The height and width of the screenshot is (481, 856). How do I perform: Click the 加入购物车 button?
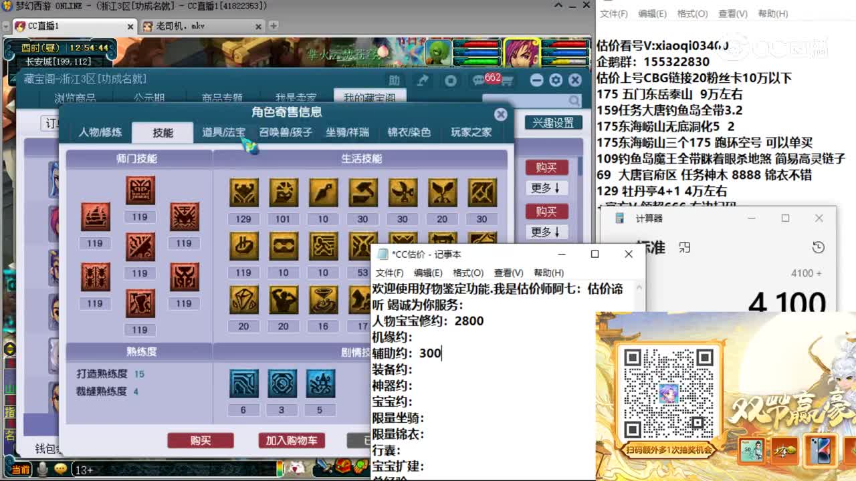click(x=292, y=440)
